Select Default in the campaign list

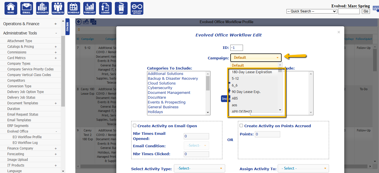[x=254, y=65]
